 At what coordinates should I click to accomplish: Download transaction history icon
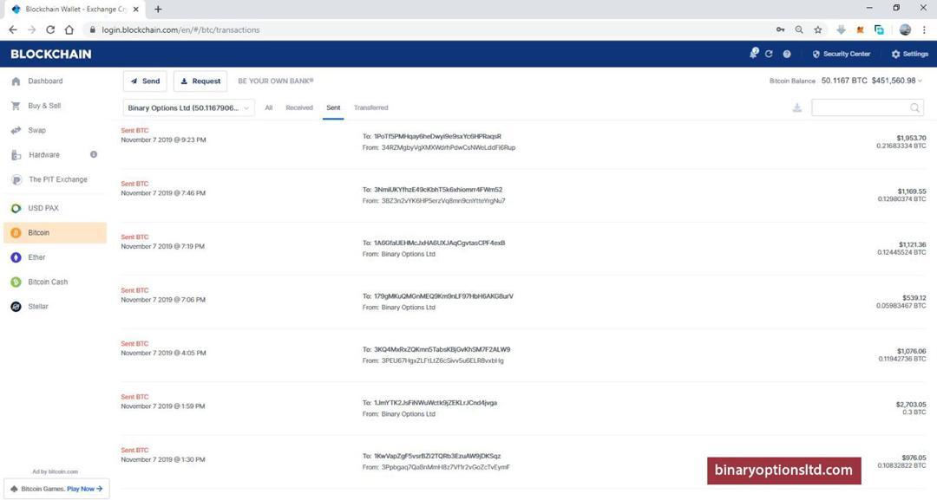[797, 107]
